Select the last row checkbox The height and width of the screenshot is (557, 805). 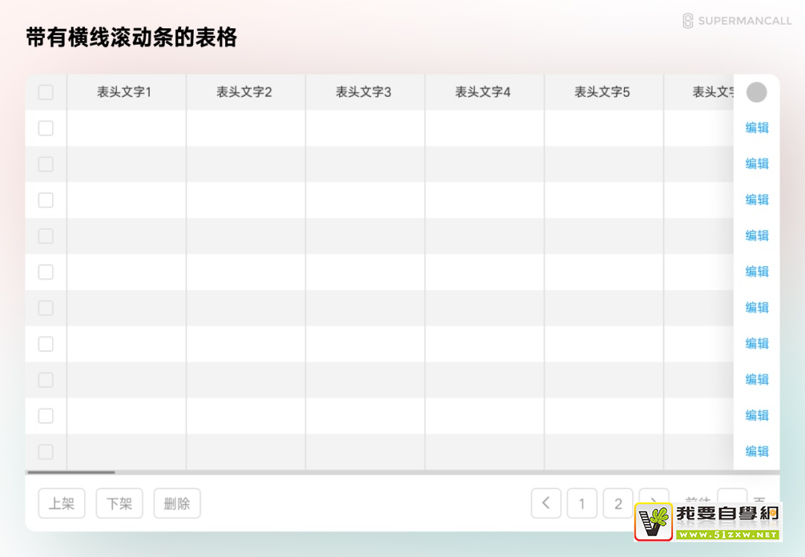(x=45, y=452)
